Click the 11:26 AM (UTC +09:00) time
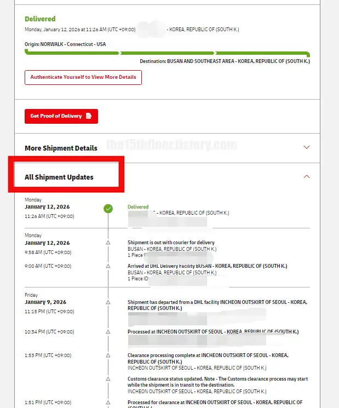Screen dimensions: 339x408 pyautogui.click(x=49, y=216)
